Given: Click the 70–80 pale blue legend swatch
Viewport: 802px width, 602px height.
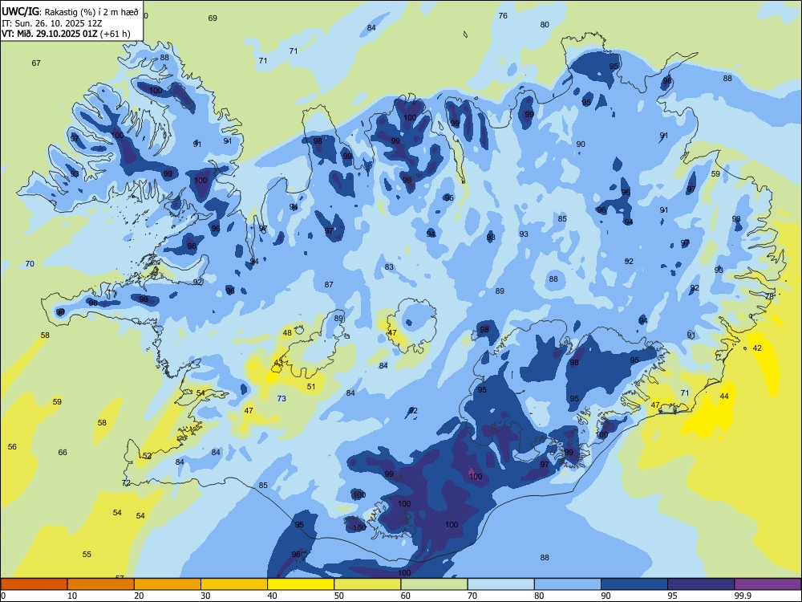Looking at the screenshot, I should tap(500, 584).
